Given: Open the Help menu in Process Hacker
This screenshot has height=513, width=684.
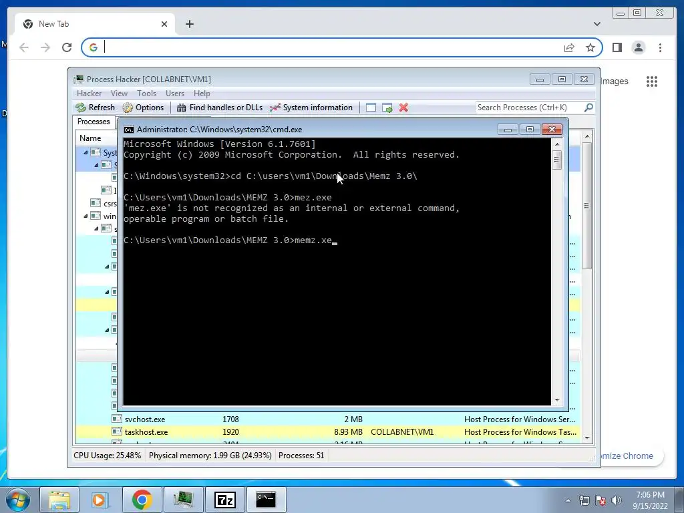Looking at the screenshot, I should point(202,94).
